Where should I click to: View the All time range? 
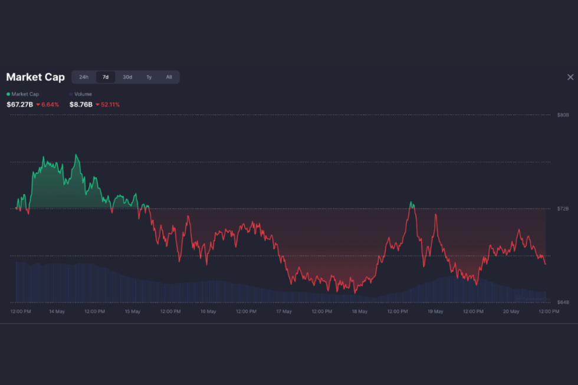coord(169,77)
